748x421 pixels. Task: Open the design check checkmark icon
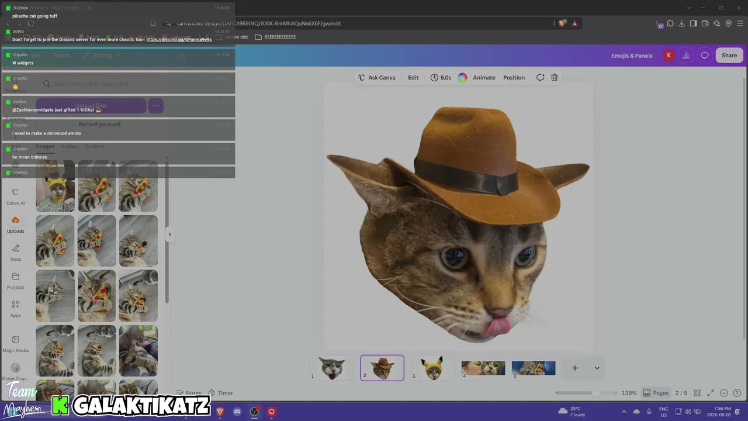click(724, 393)
